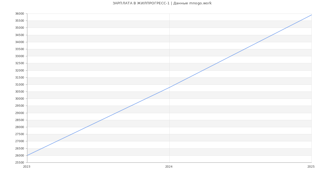Click the 28500 y-axis label
Viewport: 325px width, 176px height.
pyautogui.click(x=19, y=120)
